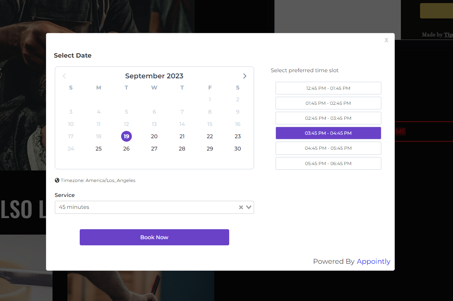Expand the Service dropdown arrow
453x301 pixels.
coord(249,207)
